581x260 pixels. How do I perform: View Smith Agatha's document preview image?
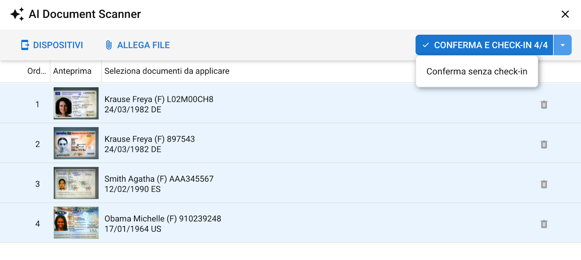[x=76, y=183]
